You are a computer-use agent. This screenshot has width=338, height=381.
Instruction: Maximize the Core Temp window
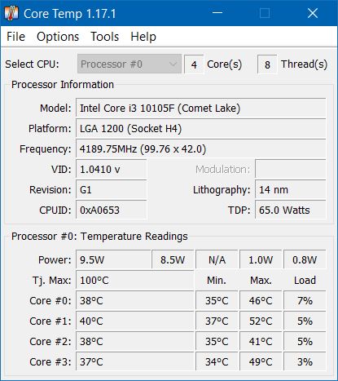(265, 13)
